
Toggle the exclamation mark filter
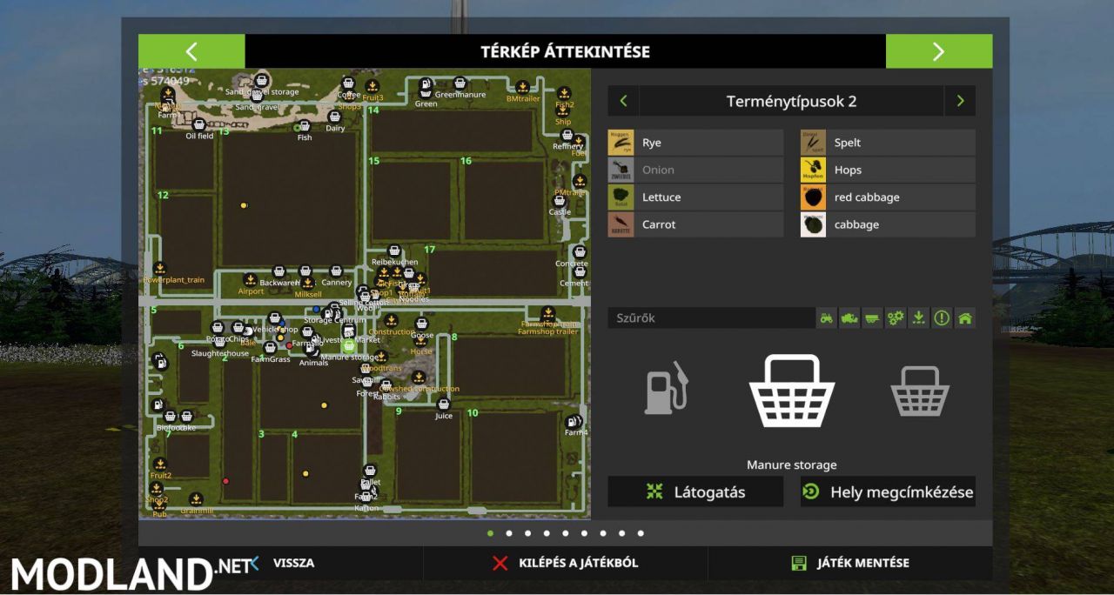(x=942, y=318)
